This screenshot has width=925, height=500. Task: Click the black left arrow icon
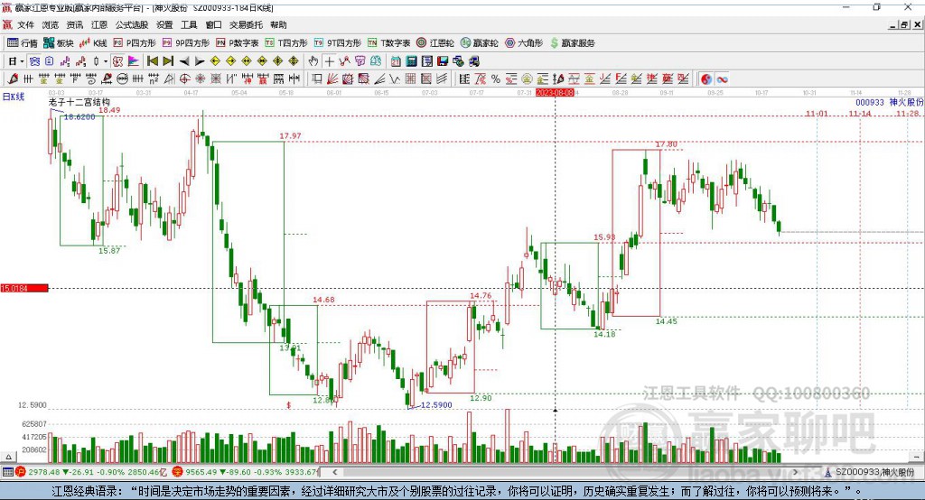(x=184, y=61)
